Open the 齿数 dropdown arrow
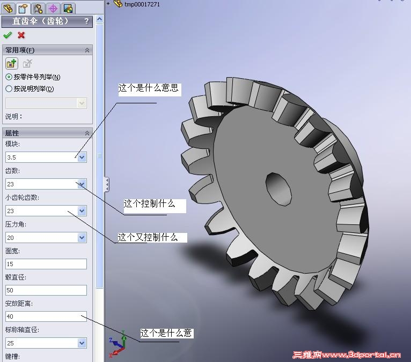Screen dimensions: 411x362 coord(82,184)
